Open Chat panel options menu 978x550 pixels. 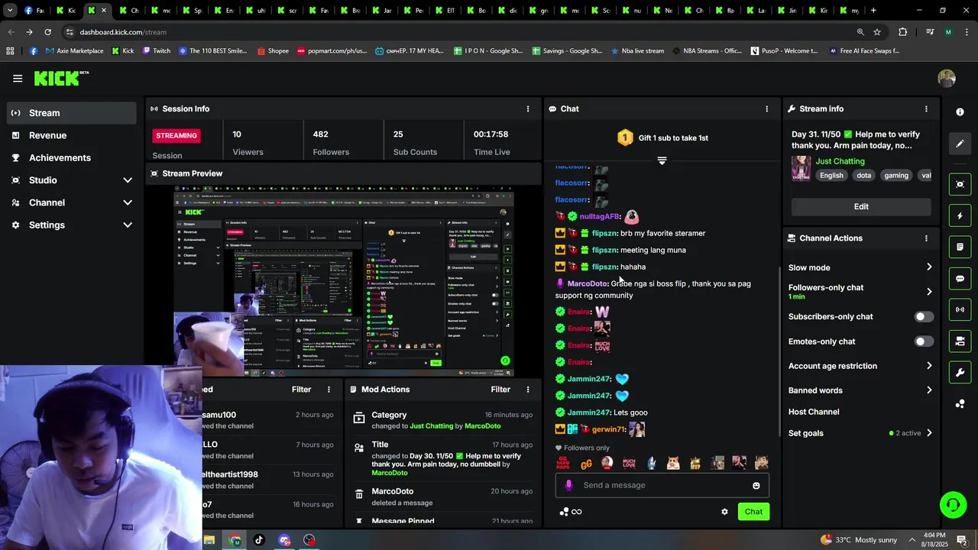click(x=766, y=108)
